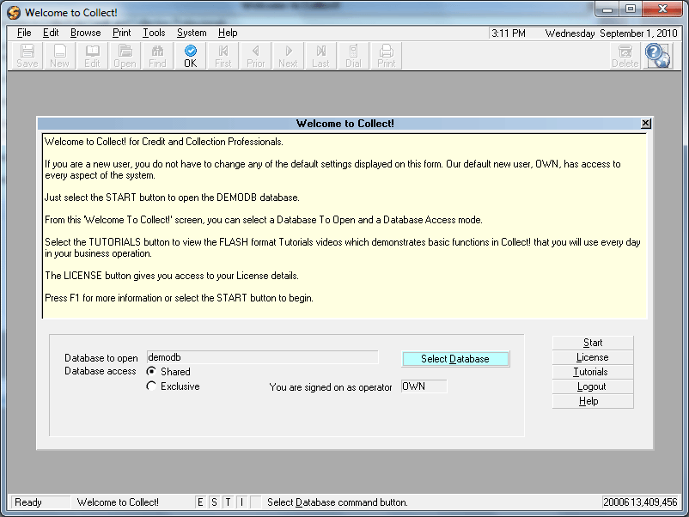Click the E indicator in status bar
This screenshot has width=689, height=517.
pos(200,502)
